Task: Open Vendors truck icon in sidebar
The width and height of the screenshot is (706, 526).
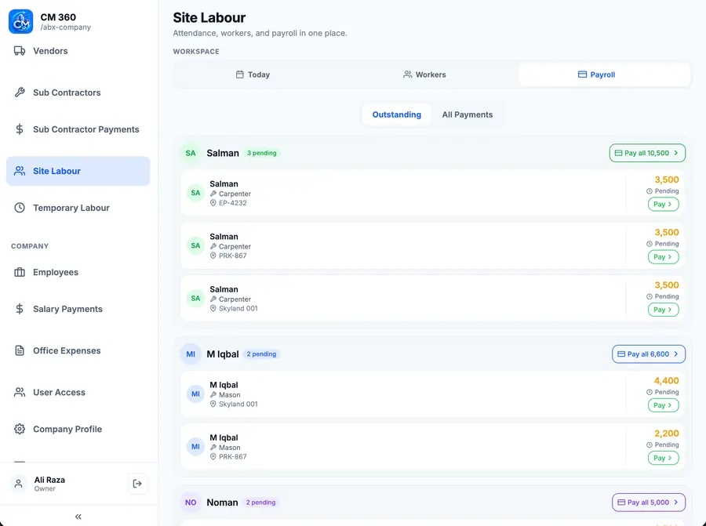Action: click(x=20, y=51)
